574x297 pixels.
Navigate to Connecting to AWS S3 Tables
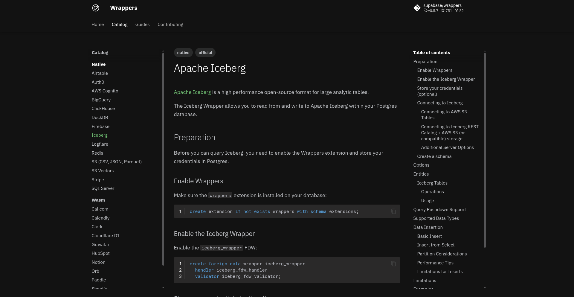click(444, 115)
